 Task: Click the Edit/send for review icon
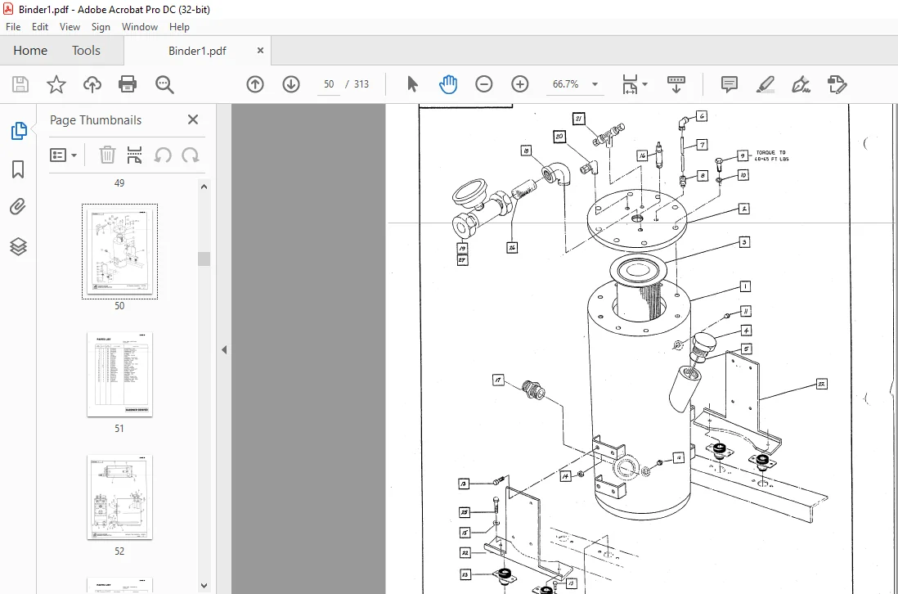[x=837, y=84]
